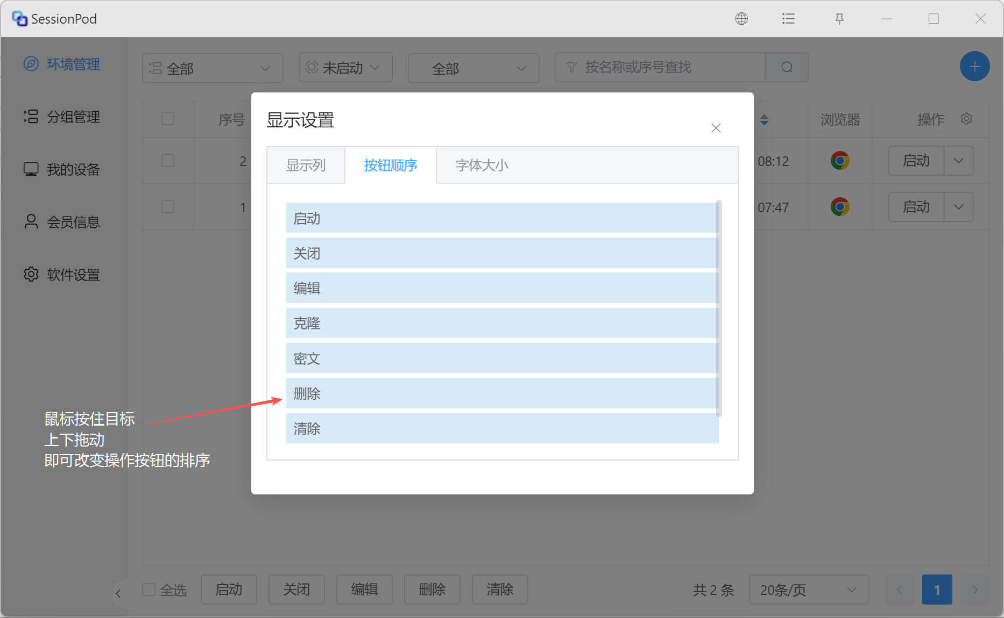
Task: Select the 启动 item in order list
Action: click(502, 218)
